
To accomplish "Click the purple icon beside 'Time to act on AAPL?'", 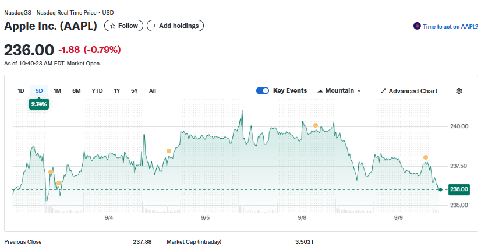I will [417, 26].
